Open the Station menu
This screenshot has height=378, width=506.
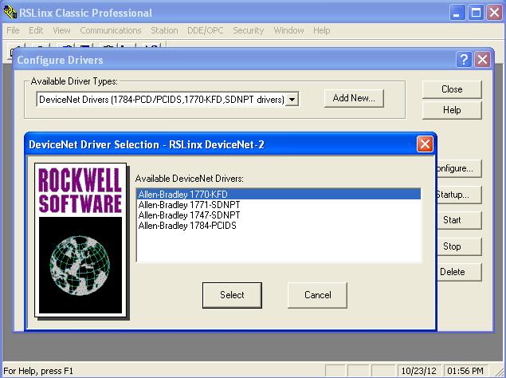point(164,30)
